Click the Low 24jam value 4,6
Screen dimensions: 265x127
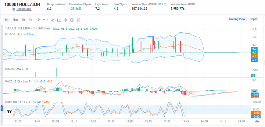pyautogui.click(x=116, y=8)
